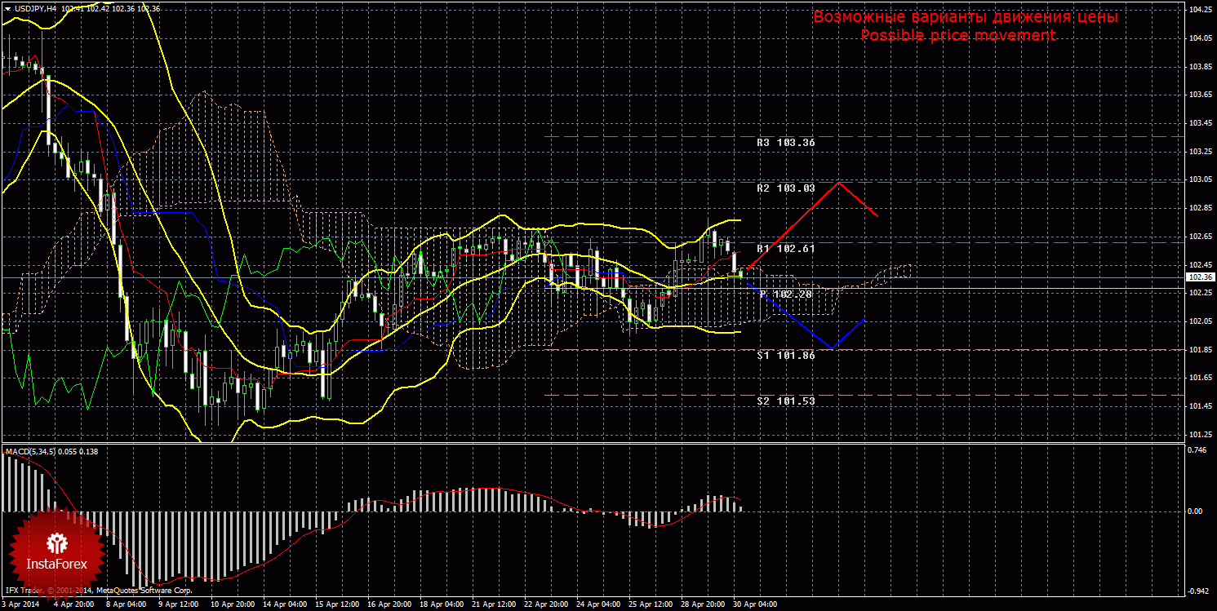
Task: Click the '30 Apr 04:00' time axis label
Action: pos(756,605)
